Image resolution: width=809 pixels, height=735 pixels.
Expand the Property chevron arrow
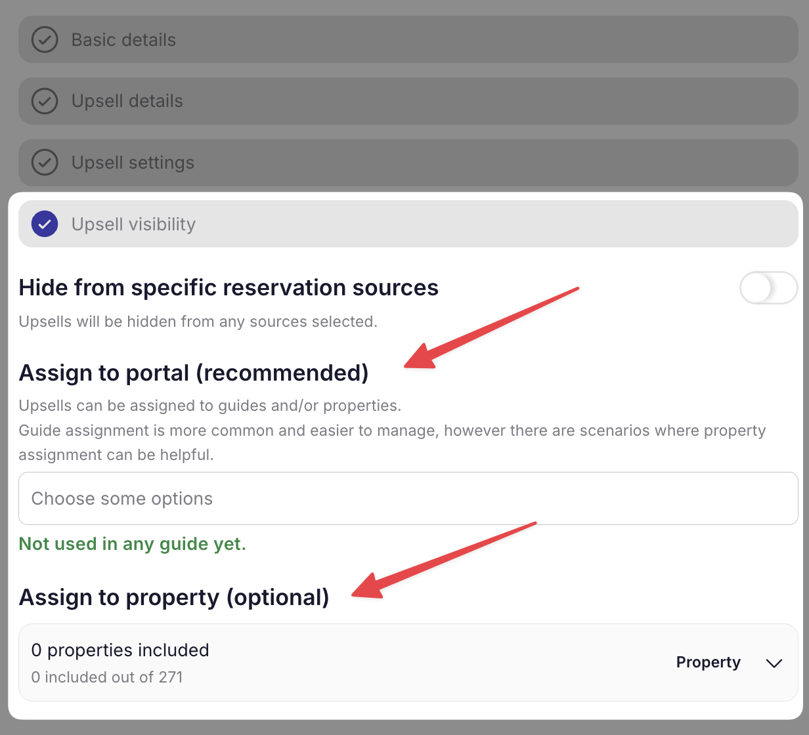point(774,663)
